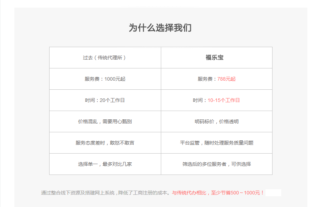Select the cell 服务态度差时，敢怒不敢言
The width and height of the screenshot is (321, 207).
point(105,143)
